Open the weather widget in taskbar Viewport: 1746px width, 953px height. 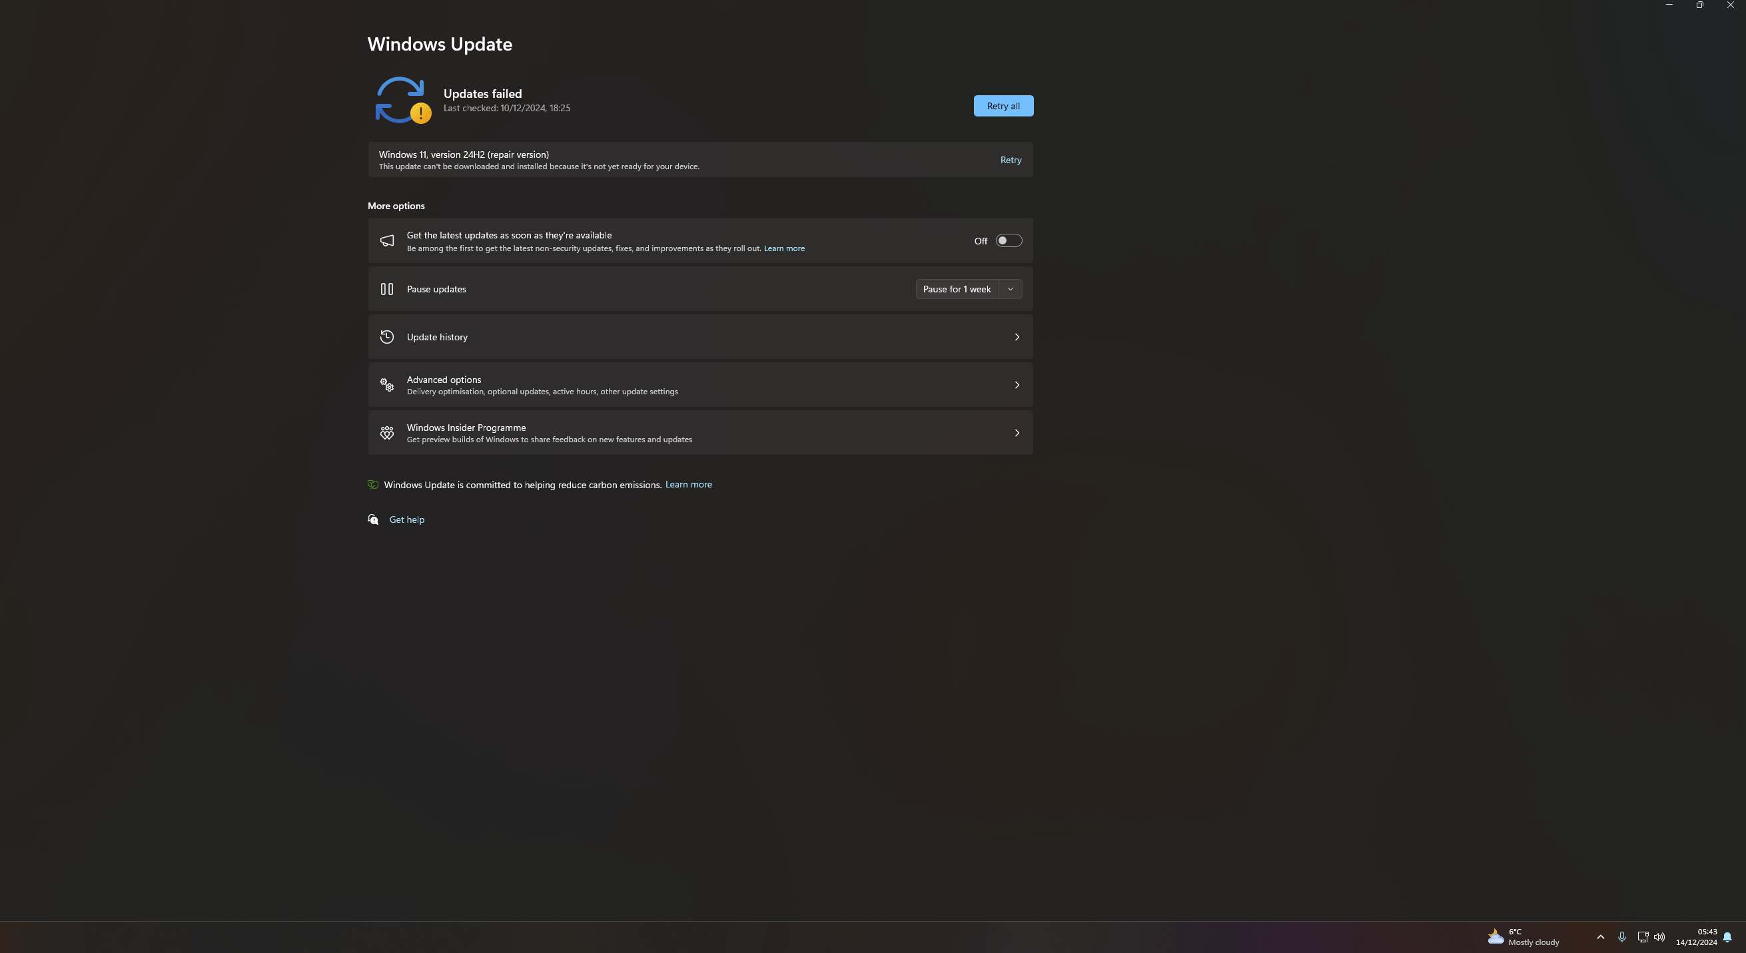(1524, 937)
